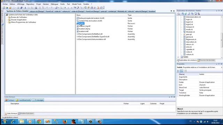This screenshot has width=223, height=125.
Task: Open the Générer menu
Action: [46, 4]
